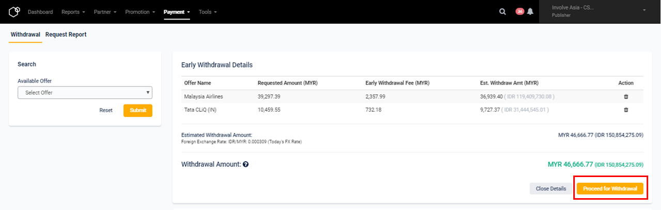Click est. withdraw amount 36,939.40
Viewport: 661px width, 210px height.
[x=492, y=96]
